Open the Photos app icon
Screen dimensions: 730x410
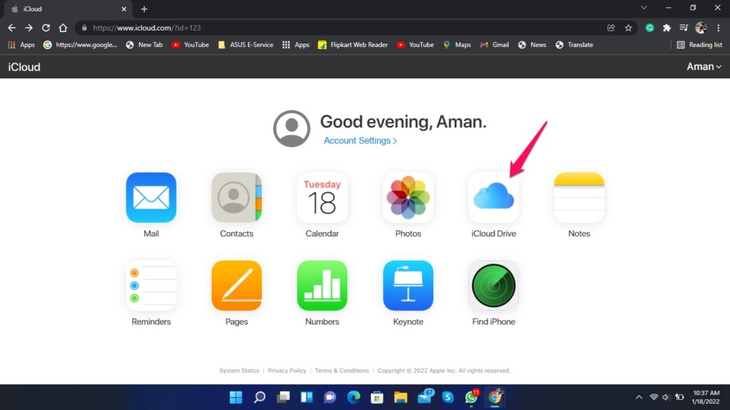tap(407, 197)
